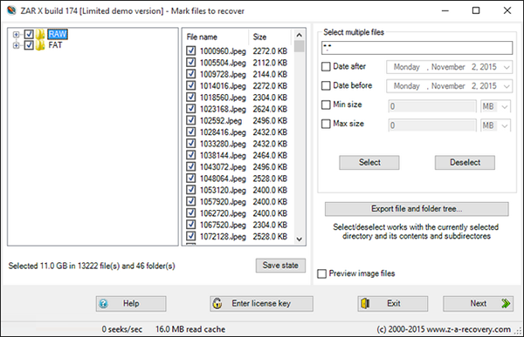Proceed with the Next button
Image resolution: width=524 pixels, height=337 pixels.
(x=479, y=304)
